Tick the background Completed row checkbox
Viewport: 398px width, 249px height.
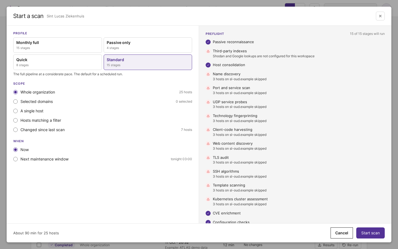click(39, 245)
